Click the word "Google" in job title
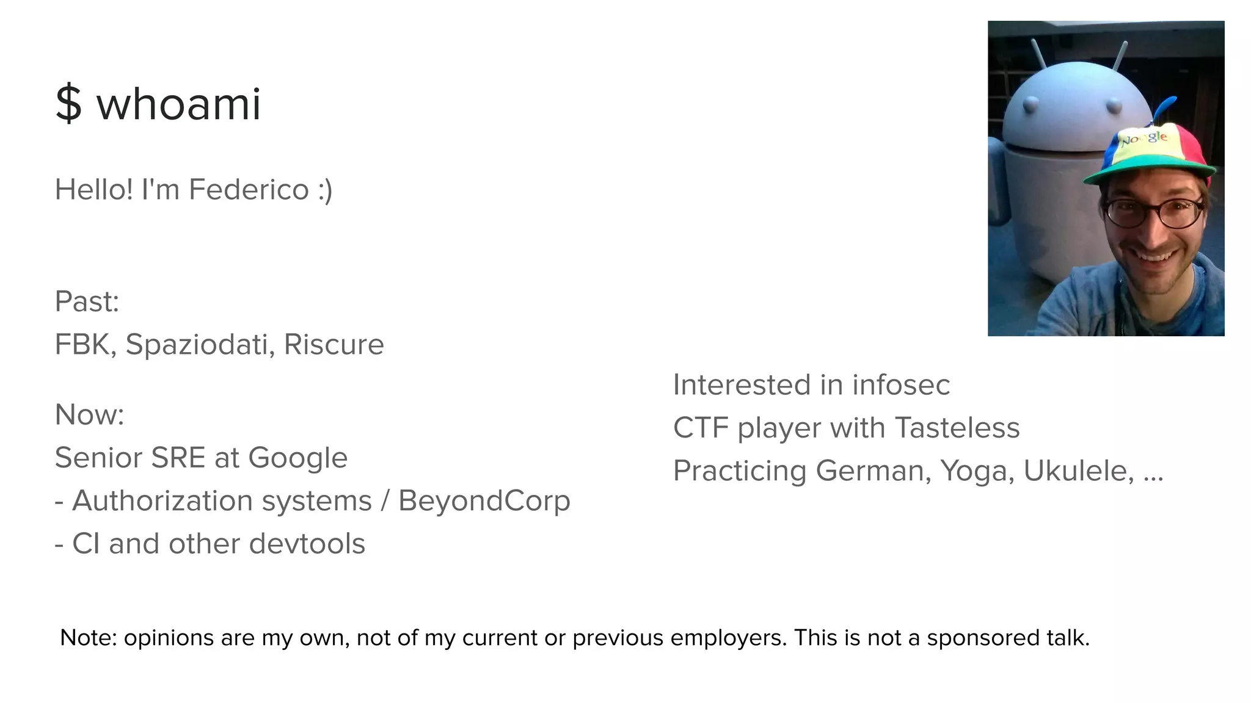 [297, 459]
